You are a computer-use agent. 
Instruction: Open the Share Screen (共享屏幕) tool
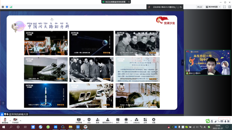pyautogui.click(x=79, y=121)
